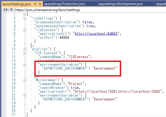Click the schema URL input field
The width and height of the screenshot is (166, 117).
[90, 10]
